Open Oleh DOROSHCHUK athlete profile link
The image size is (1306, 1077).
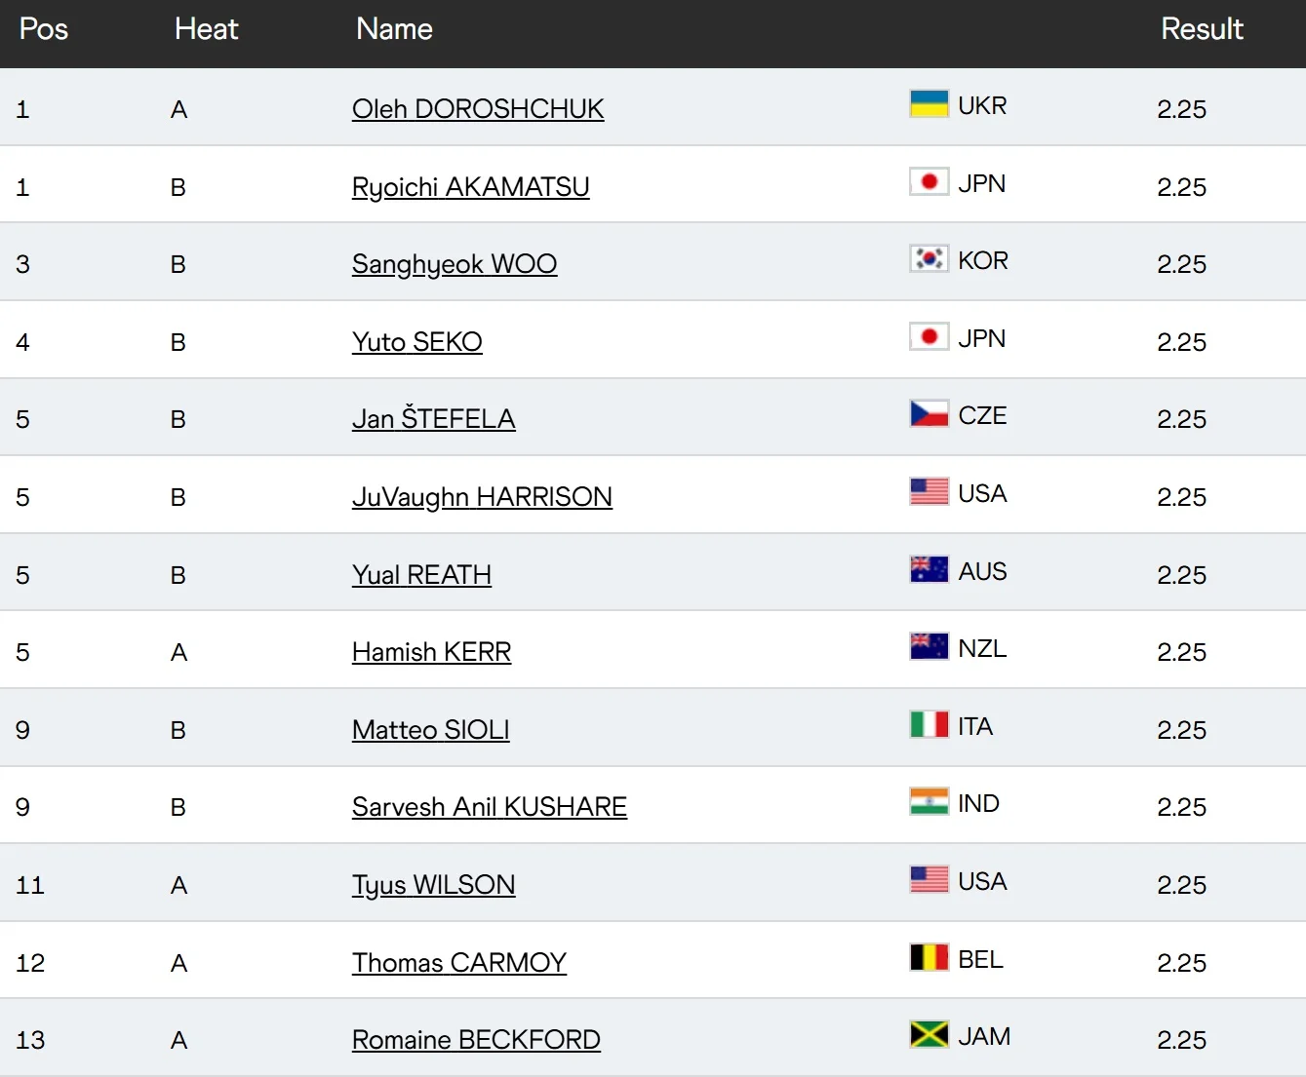pos(478,109)
